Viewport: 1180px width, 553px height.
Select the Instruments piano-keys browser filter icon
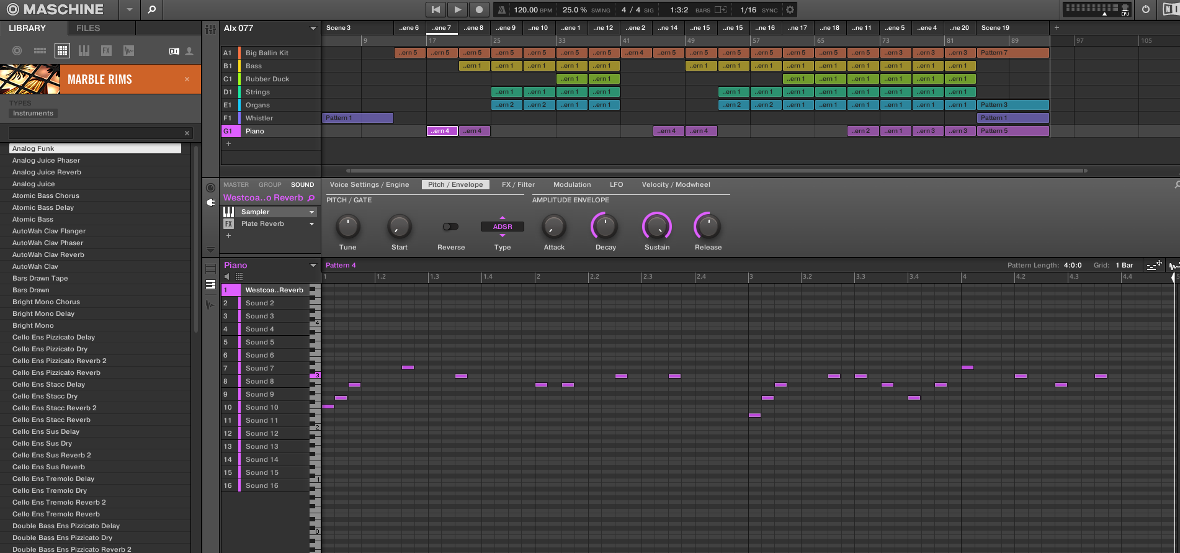(x=84, y=51)
